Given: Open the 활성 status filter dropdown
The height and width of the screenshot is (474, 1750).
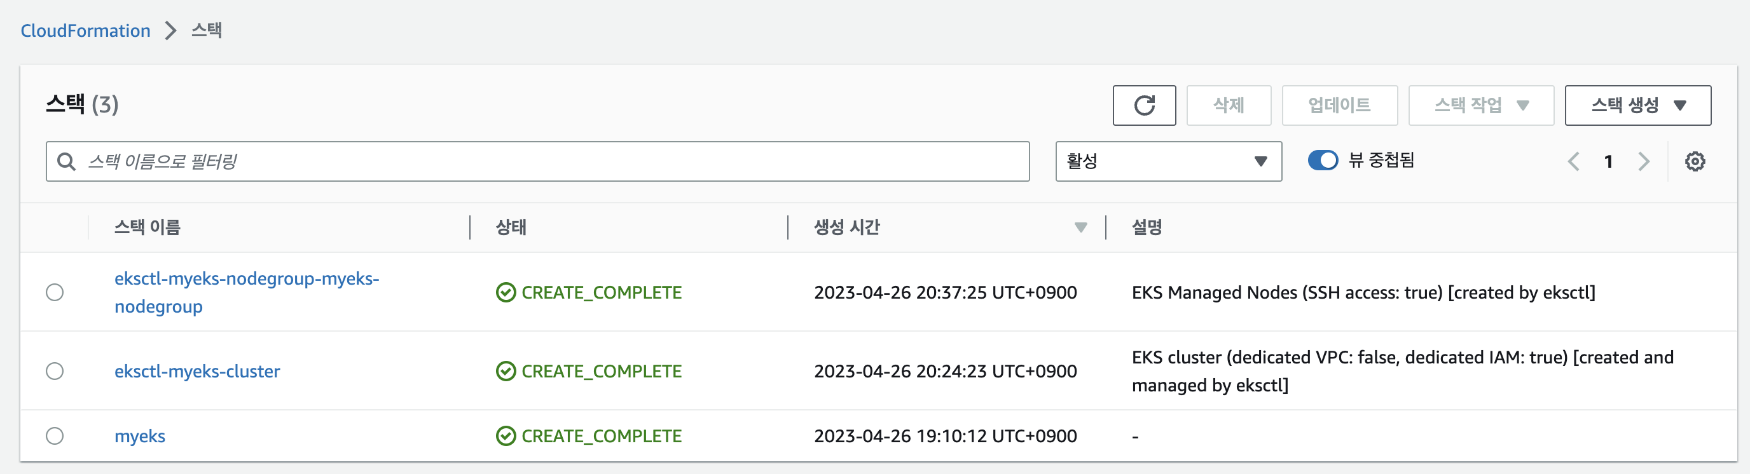Looking at the screenshot, I should pos(1168,161).
